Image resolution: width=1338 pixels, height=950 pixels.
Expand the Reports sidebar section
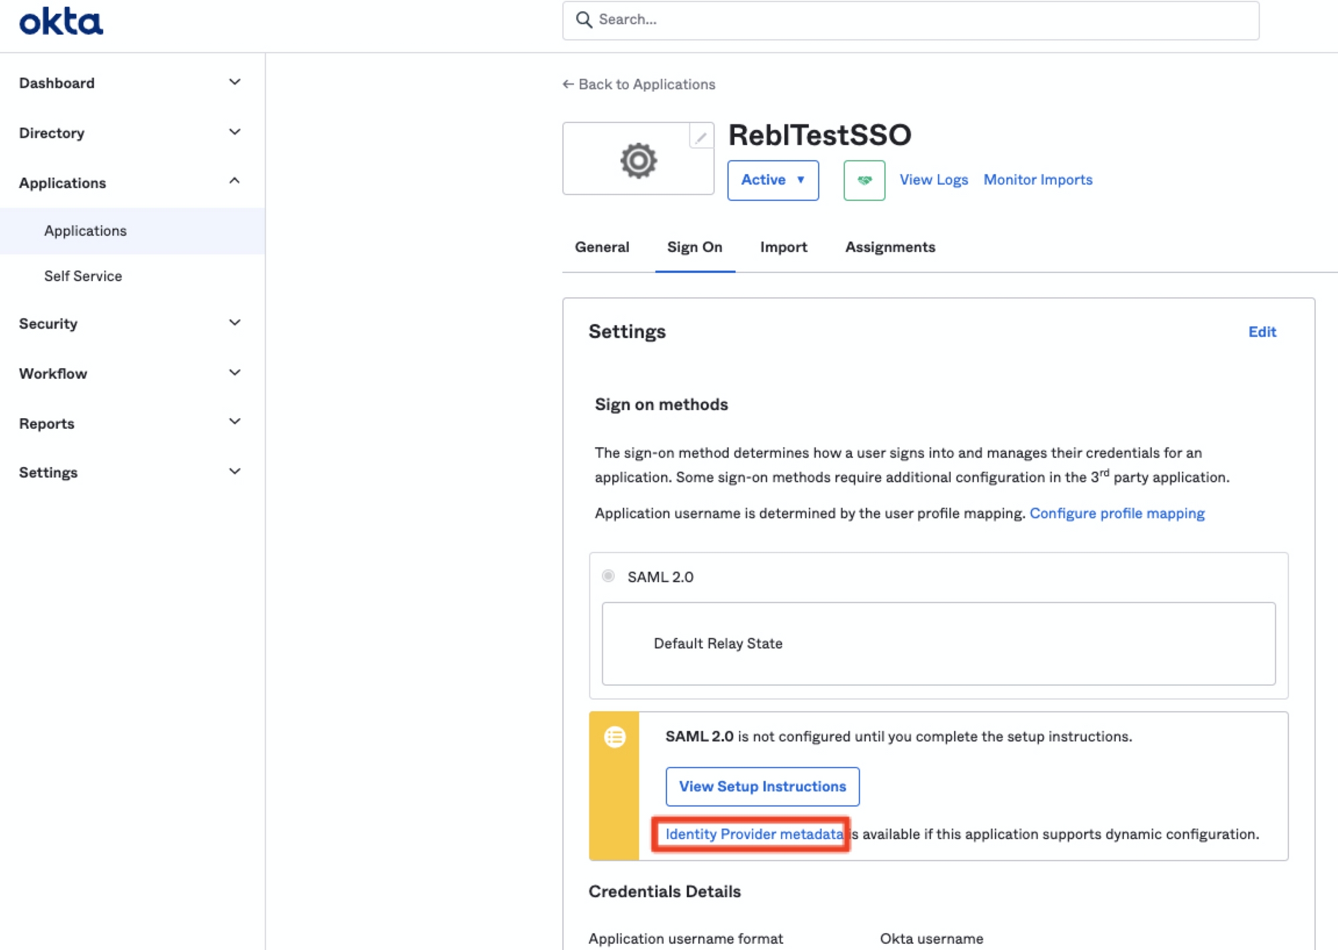234,422
